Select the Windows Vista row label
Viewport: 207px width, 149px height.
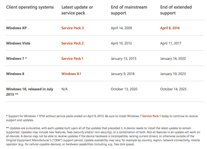point(18,43)
